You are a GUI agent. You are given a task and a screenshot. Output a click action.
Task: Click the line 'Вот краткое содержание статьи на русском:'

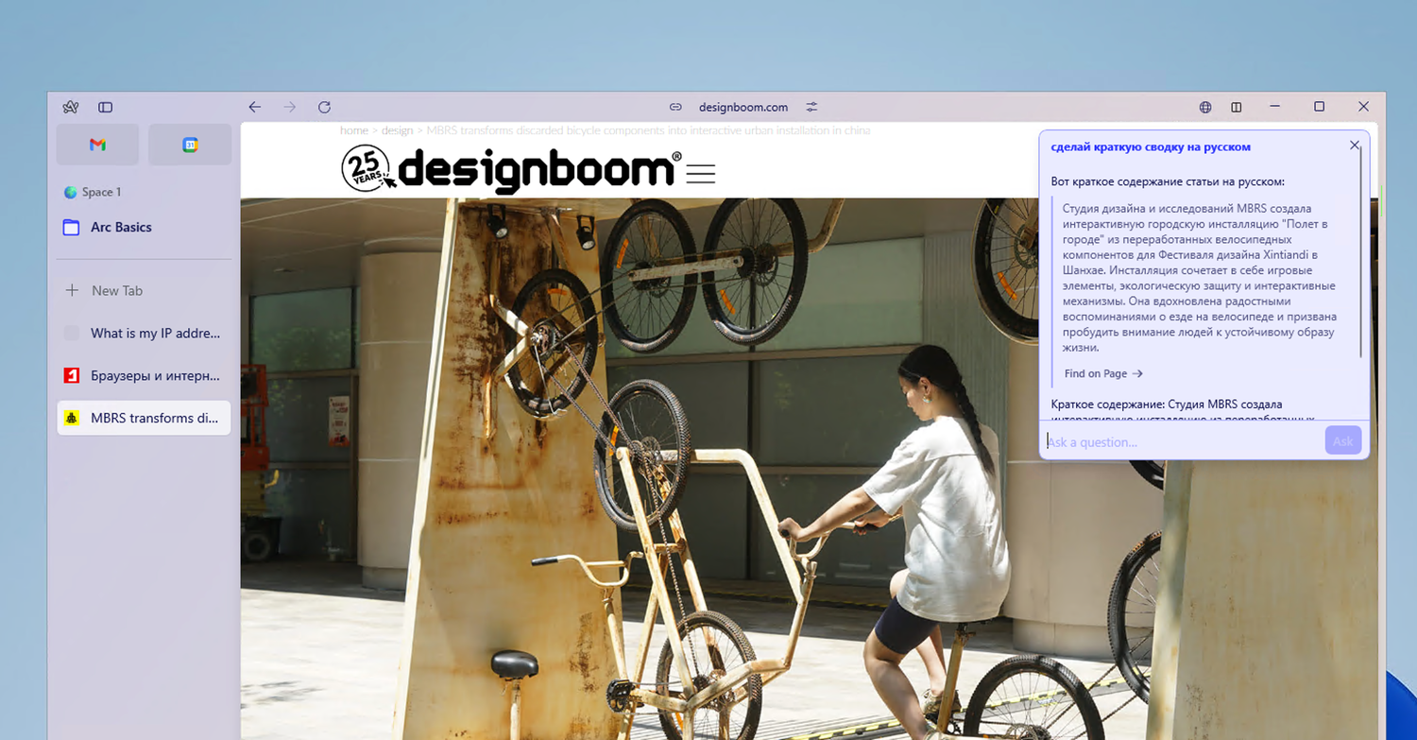coord(1168,181)
